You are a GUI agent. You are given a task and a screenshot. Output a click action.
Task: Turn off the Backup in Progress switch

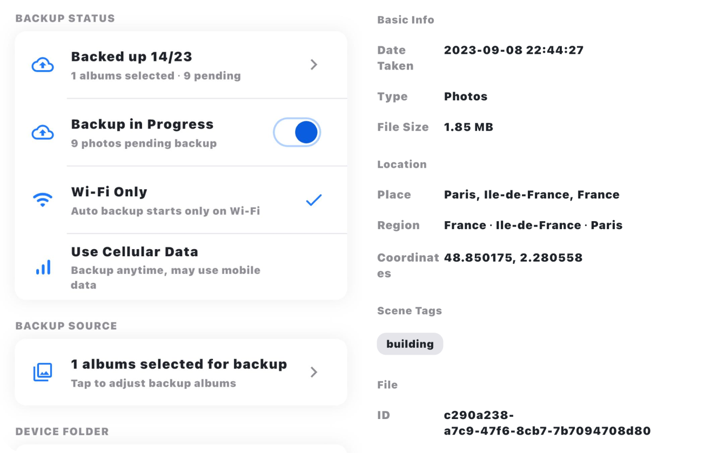pyautogui.click(x=297, y=132)
